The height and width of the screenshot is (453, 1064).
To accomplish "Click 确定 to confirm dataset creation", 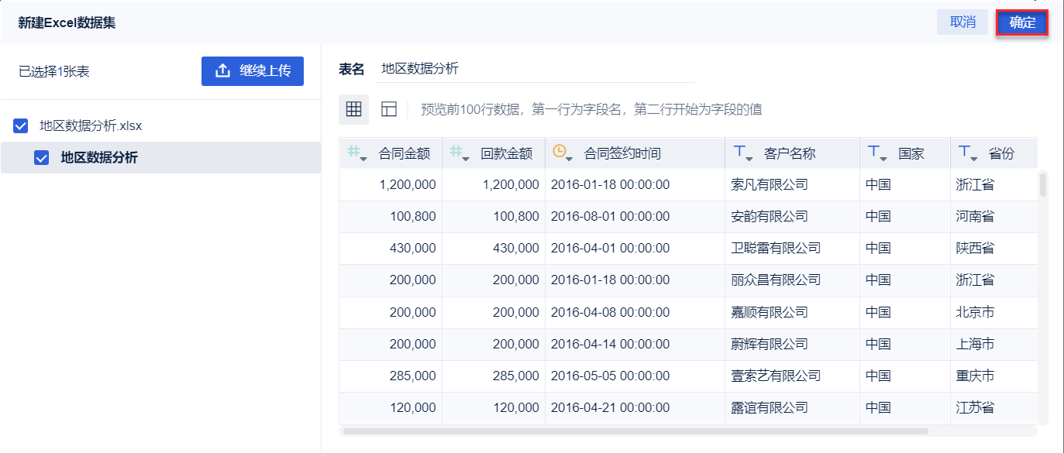I will [1022, 22].
